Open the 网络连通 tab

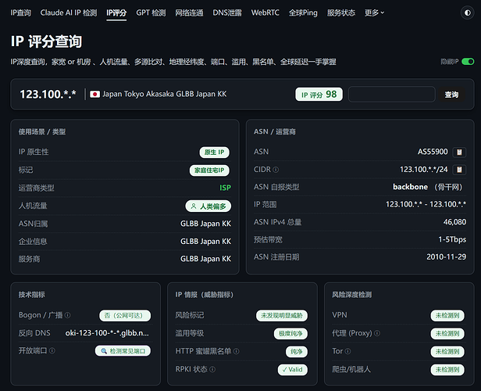pyautogui.click(x=189, y=13)
